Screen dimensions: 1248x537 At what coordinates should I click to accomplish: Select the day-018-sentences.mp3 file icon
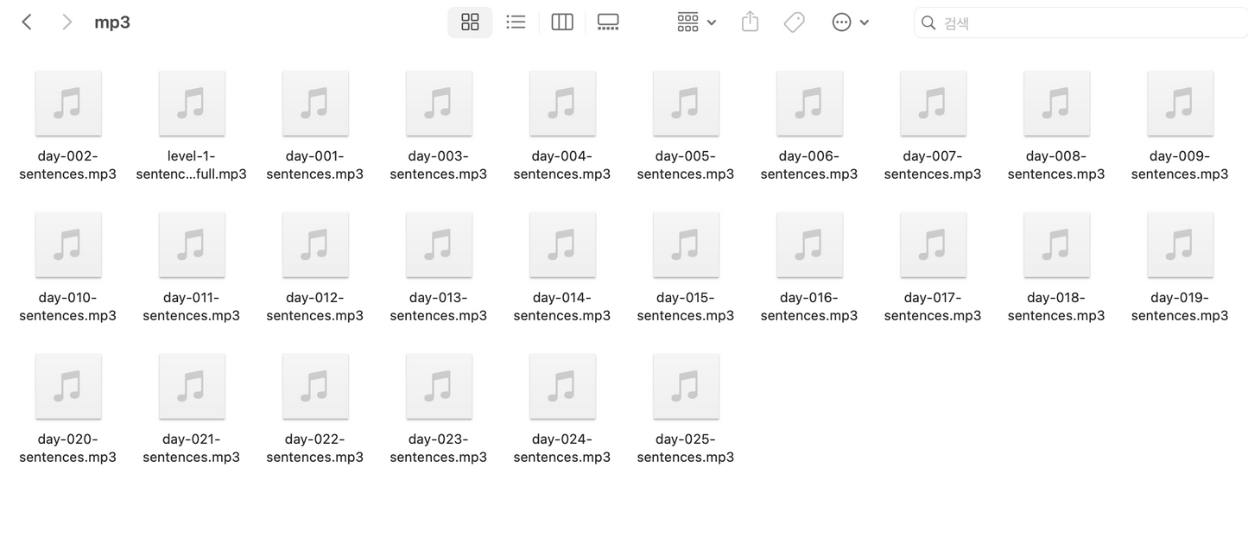point(1056,245)
